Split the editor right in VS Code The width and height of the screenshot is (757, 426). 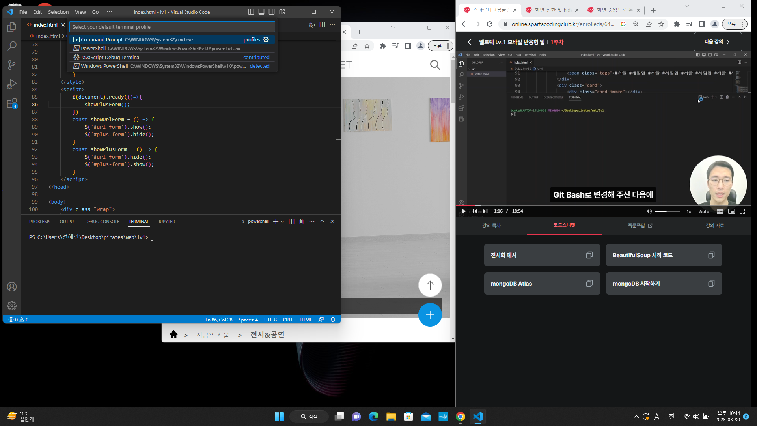(322, 25)
